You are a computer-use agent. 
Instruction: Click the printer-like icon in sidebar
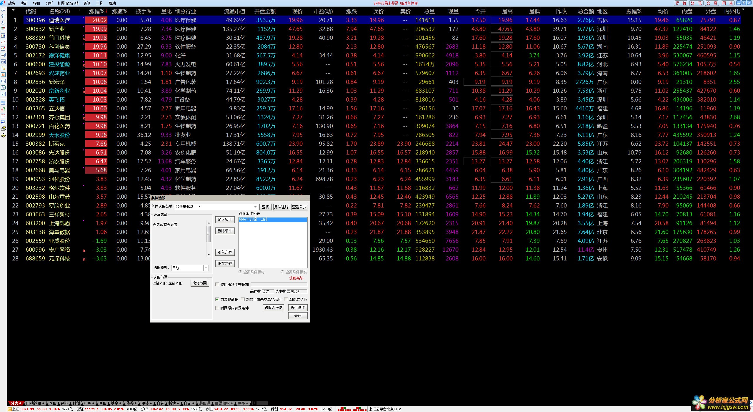[x=3, y=129]
